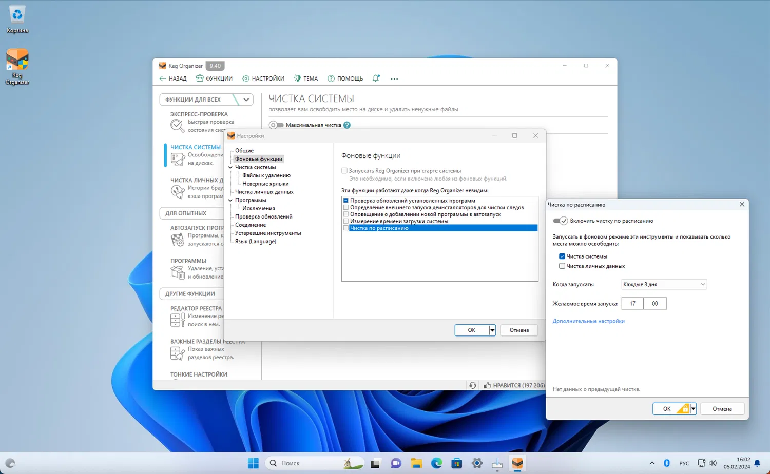Click the taskbar Поиск search box
The height and width of the screenshot is (474, 770).
tap(315, 463)
